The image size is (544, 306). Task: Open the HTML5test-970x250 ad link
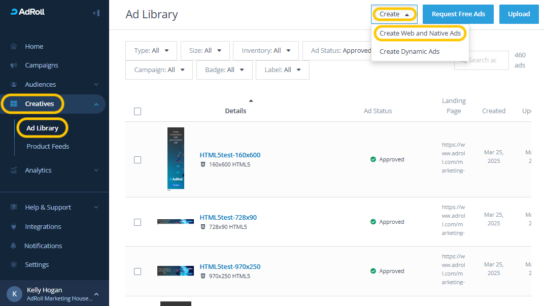point(230,267)
